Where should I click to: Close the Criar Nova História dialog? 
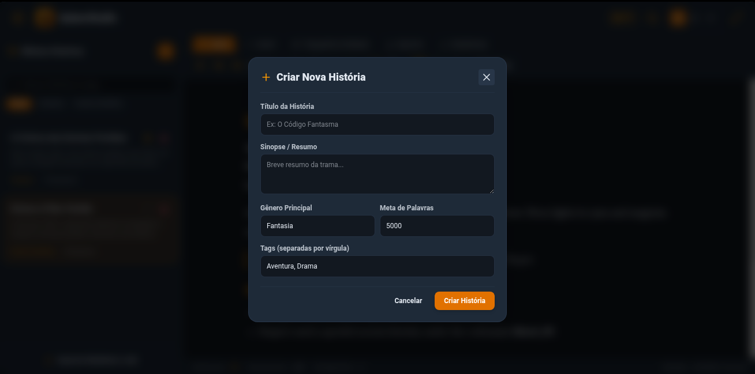click(x=487, y=77)
